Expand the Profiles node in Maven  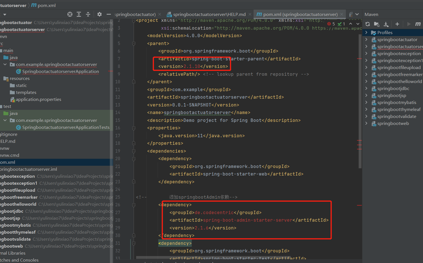[x=366, y=32]
